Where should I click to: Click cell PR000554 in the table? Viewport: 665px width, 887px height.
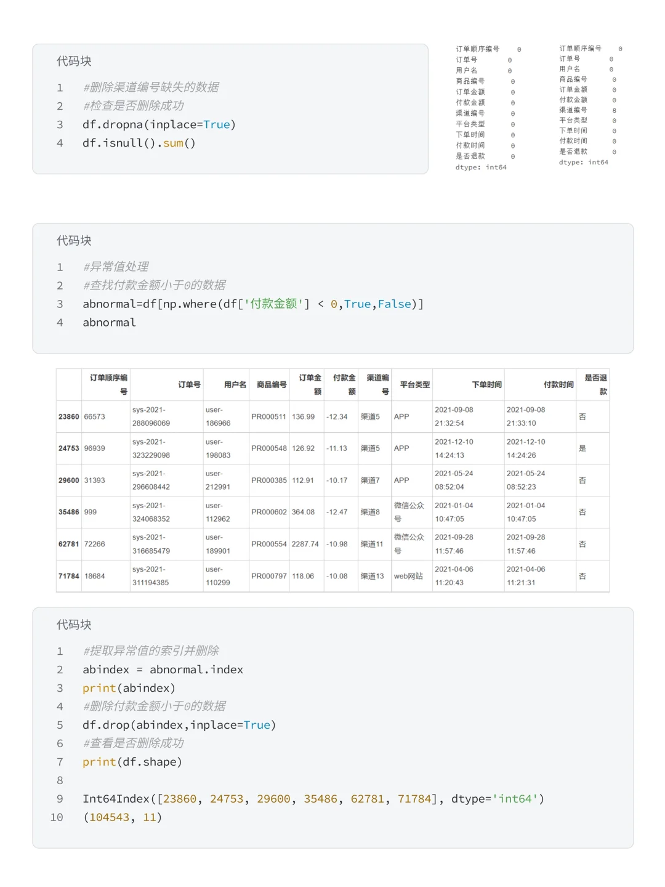click(269, 545)
